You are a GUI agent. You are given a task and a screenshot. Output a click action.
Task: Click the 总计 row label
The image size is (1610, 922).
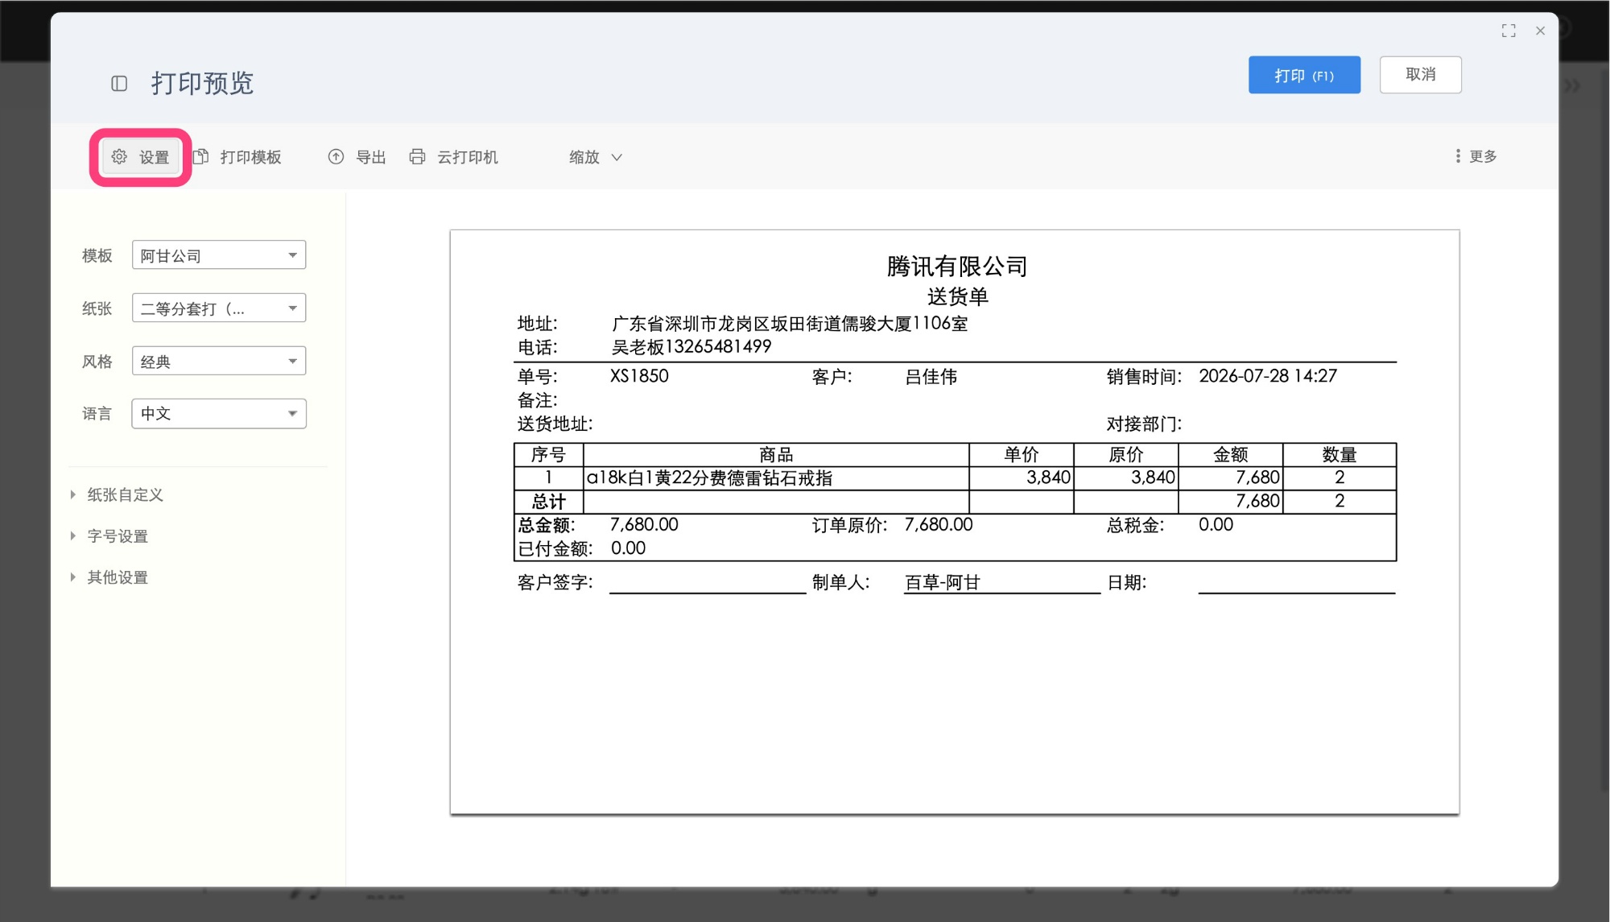(x=548, y=502)
